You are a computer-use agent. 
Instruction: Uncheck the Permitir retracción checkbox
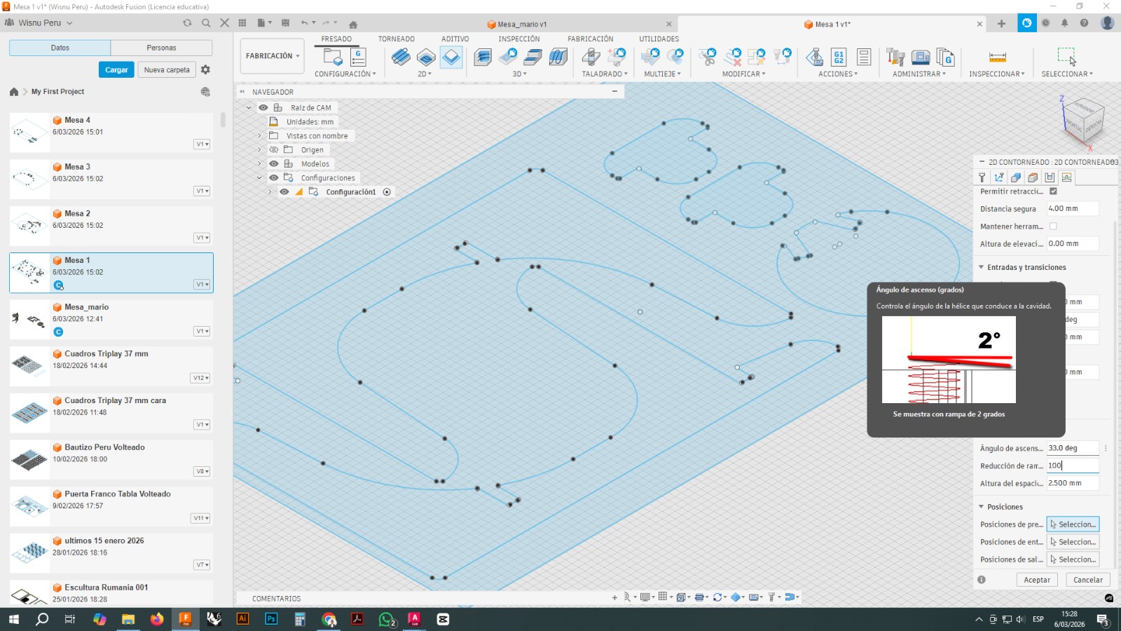pos(1053,191)
